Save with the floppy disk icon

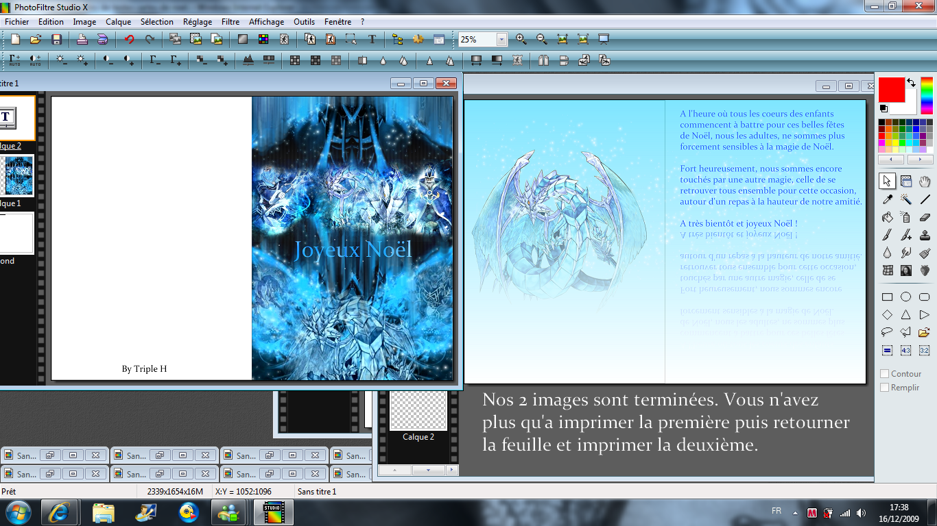pyautogui.click(x=56, y=39)
